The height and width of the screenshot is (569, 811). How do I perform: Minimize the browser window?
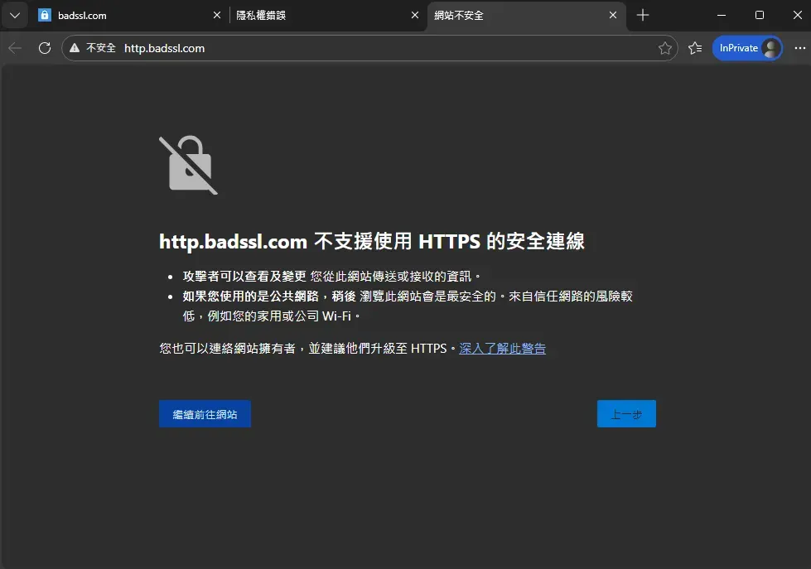point(722,15)
